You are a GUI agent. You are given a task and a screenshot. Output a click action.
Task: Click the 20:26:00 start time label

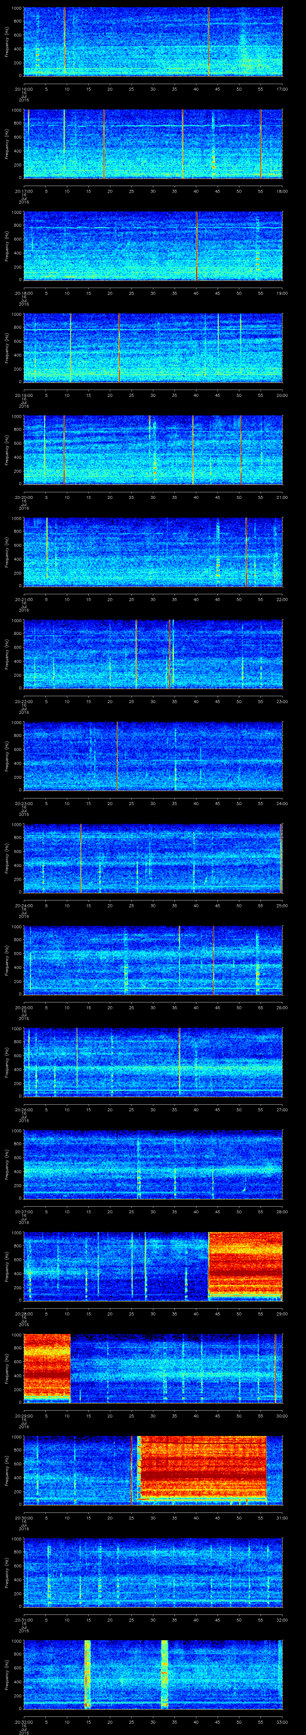click(x=24, y=1109)
